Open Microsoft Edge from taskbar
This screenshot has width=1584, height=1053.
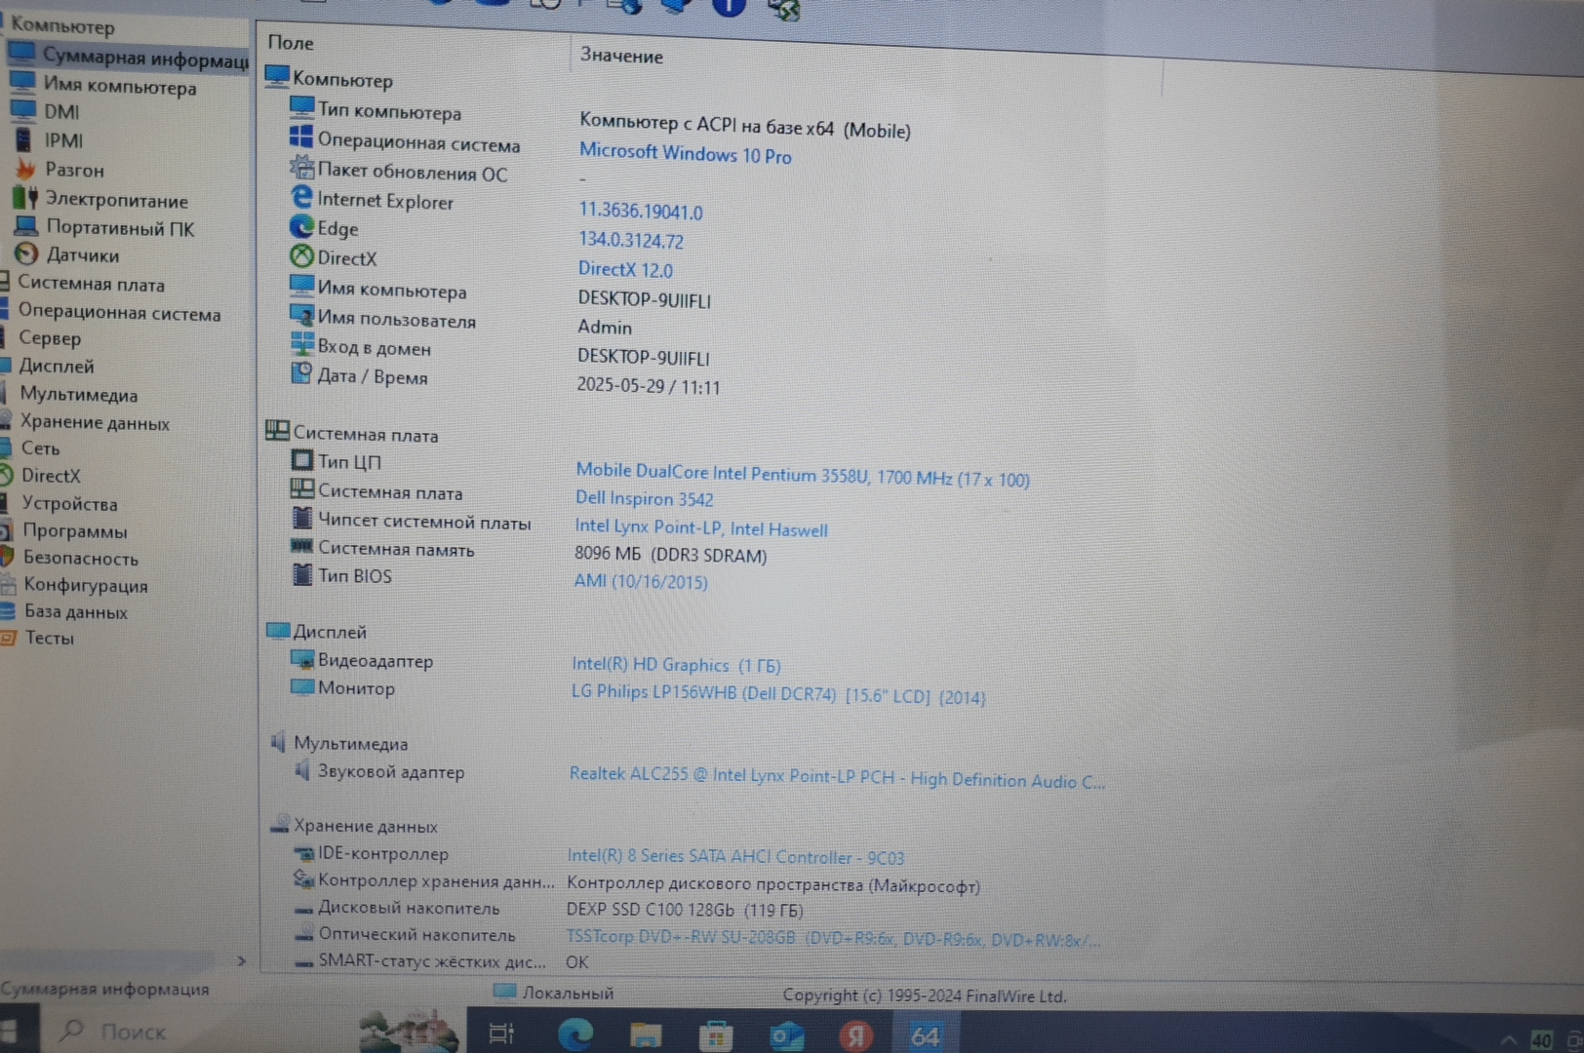click(x=574, y=1033)
